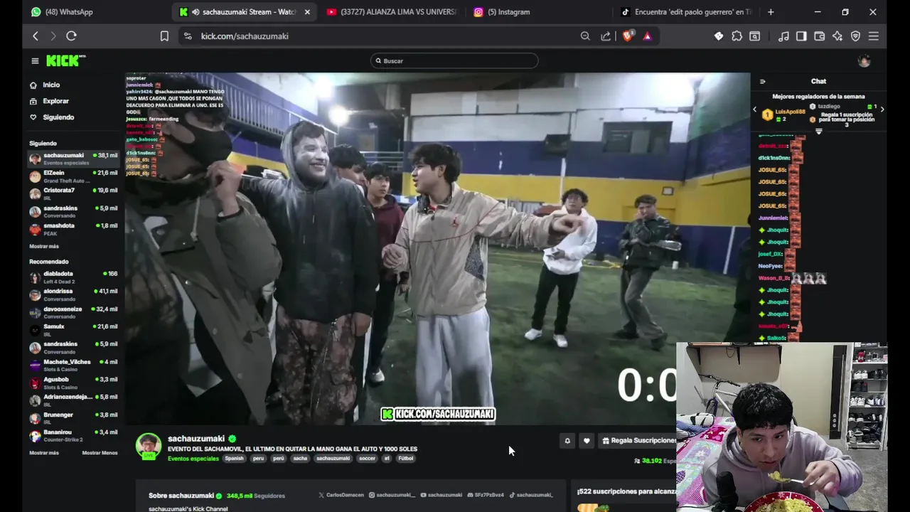This screenshot has width=910, height=512.
Task: Switch to ALIANZA LIMA VS UNIVERSI YouTube tab
Action: 391,12
